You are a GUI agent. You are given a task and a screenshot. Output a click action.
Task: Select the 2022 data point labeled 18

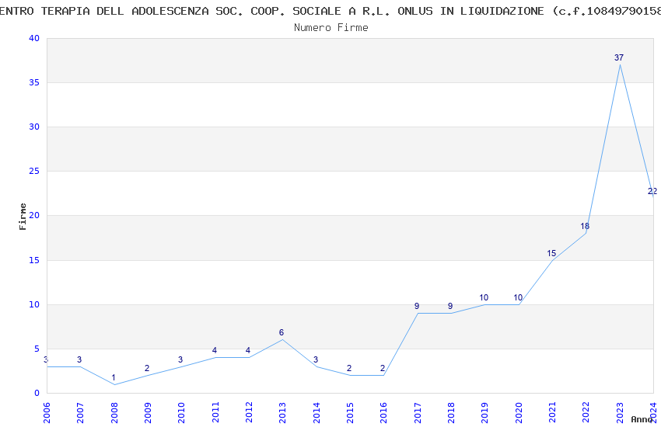[586, 233]
